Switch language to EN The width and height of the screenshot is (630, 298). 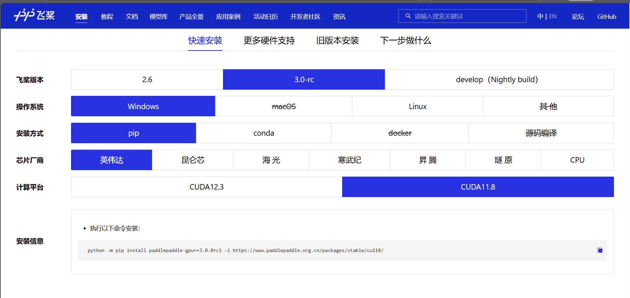click(x=552, y=16)
